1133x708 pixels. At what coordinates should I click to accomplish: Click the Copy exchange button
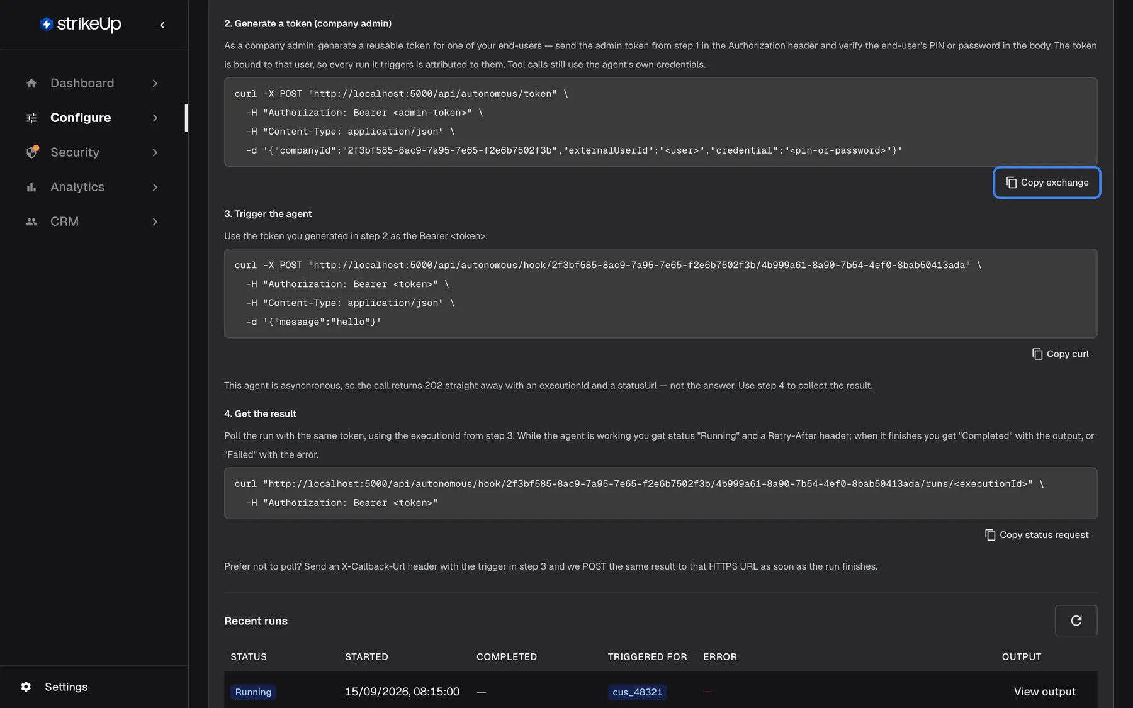(1047, 183)
